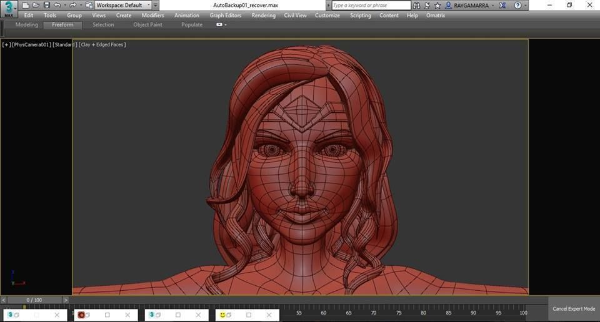Click the keyword search input field
Screen dimensions: 600x322
371,6
